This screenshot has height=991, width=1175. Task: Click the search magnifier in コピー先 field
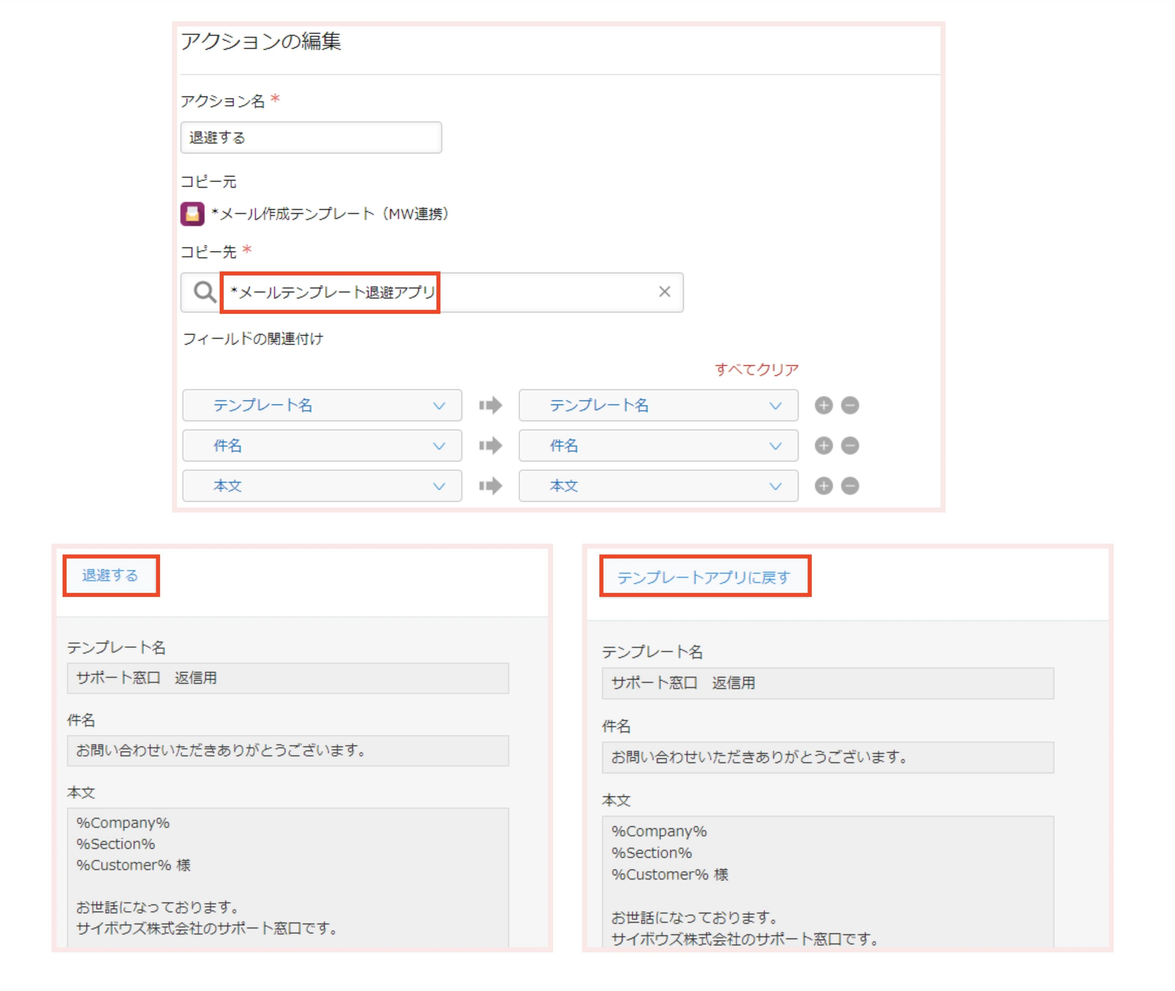coord(205,292)
